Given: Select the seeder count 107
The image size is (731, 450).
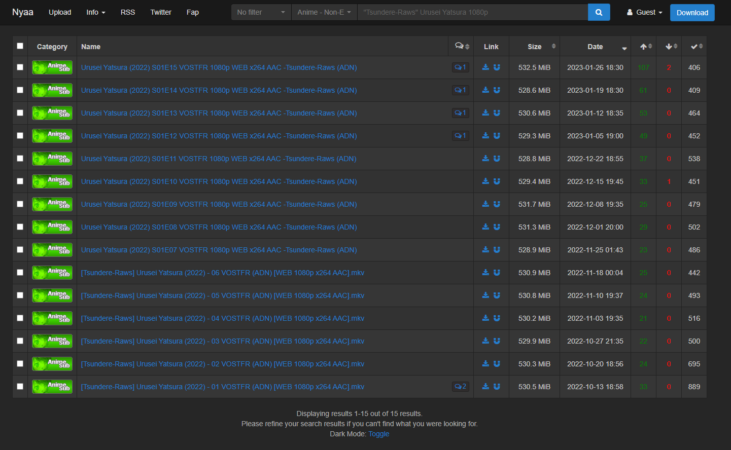Looking at the screenshot, I should [x=644, y=67].
